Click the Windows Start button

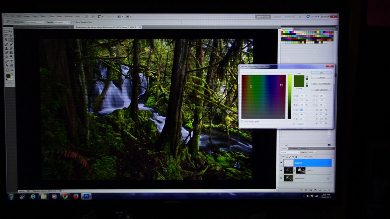pyautogui.click(x=11, y=197)
